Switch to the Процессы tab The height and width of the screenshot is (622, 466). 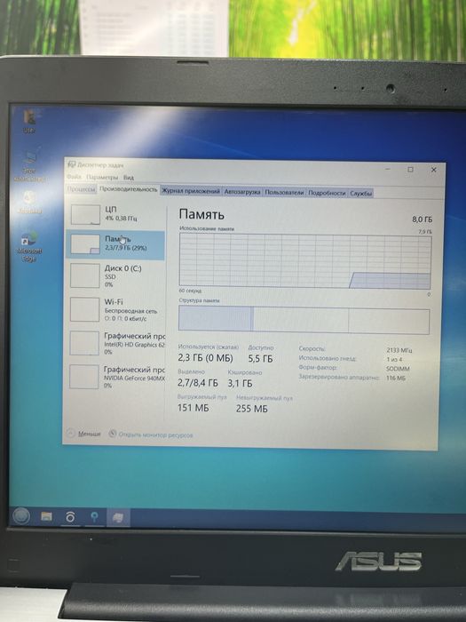pos(82,189)
